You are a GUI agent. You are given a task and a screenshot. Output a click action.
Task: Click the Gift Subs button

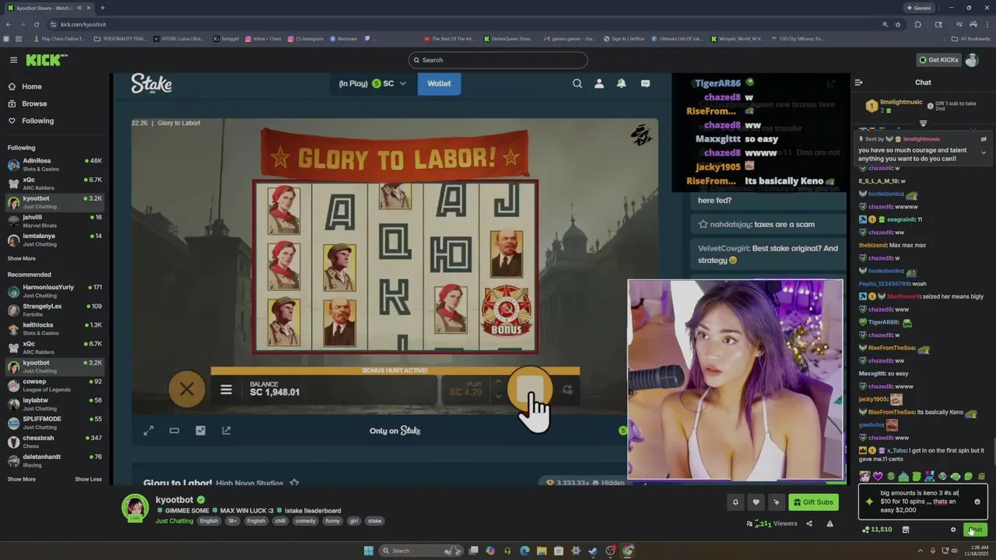pos(813,502)
